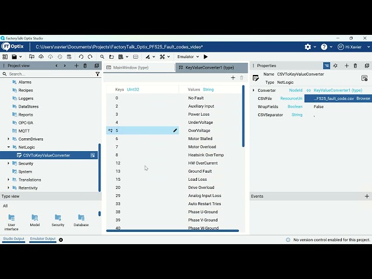This screenshot has width=372, height=279.
Task: Expand the Translations tree node
Action: click(9, 180)
